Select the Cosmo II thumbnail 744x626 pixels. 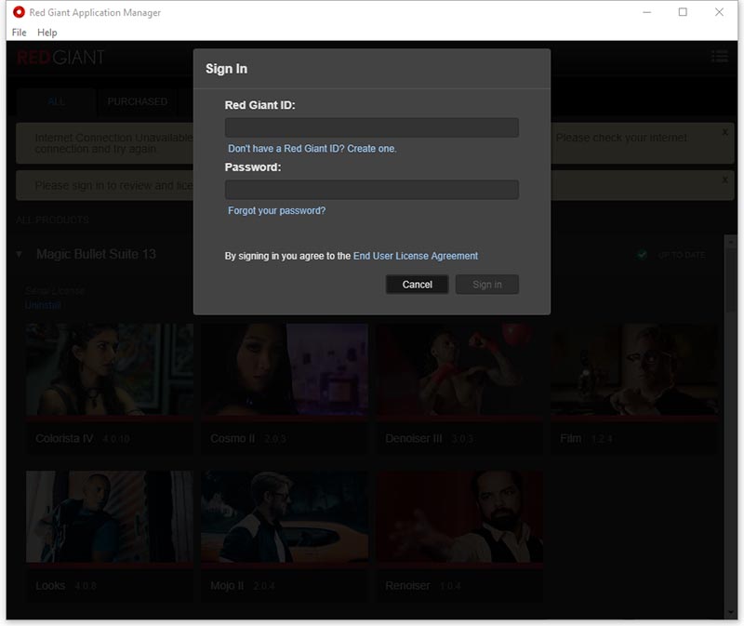[285, 369]
